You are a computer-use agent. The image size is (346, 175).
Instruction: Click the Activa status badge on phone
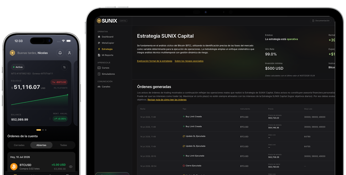coord(18,67)
